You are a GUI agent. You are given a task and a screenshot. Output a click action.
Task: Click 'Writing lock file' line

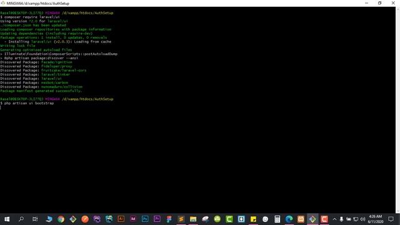click(17, 46)
